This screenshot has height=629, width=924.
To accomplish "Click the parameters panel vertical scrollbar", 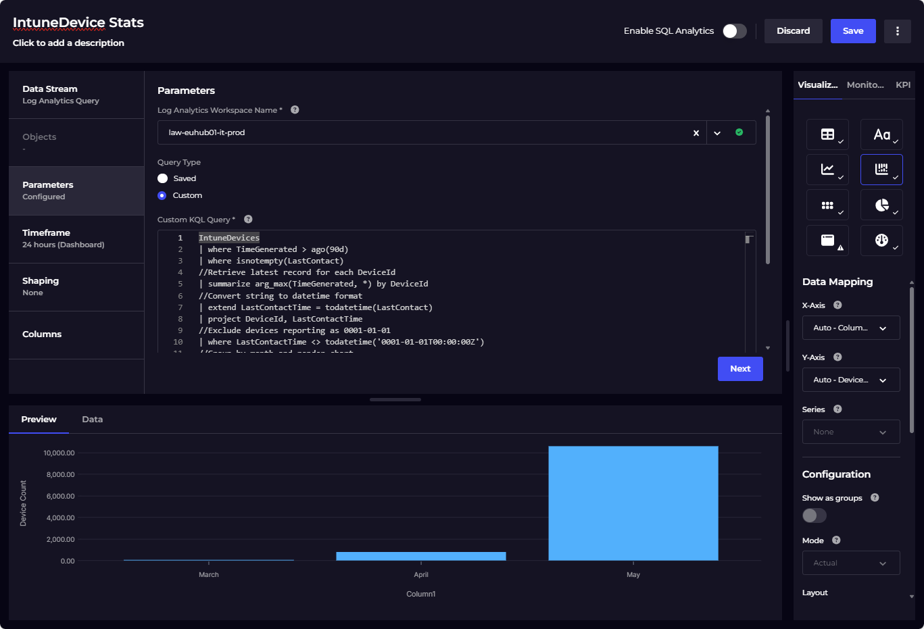I will pos(768,190).
